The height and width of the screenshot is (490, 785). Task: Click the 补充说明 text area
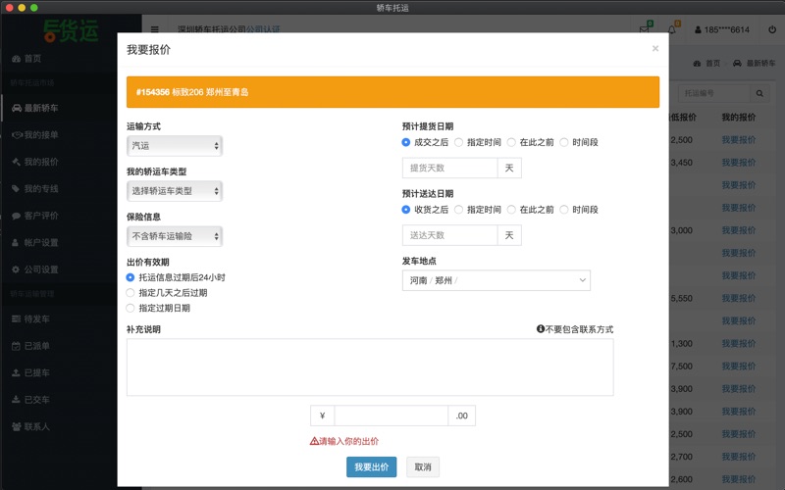coord(370,367)
